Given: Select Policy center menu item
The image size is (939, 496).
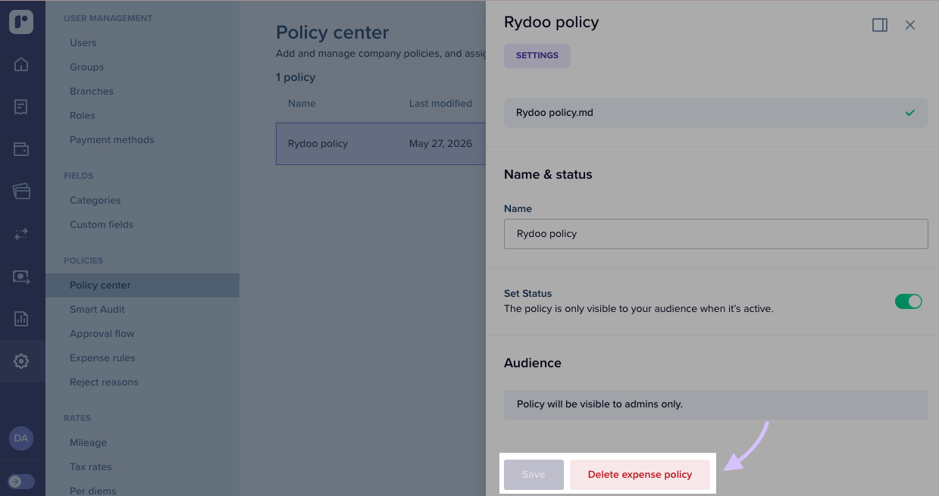Looking at the screenshot, I should coord(142,285).
